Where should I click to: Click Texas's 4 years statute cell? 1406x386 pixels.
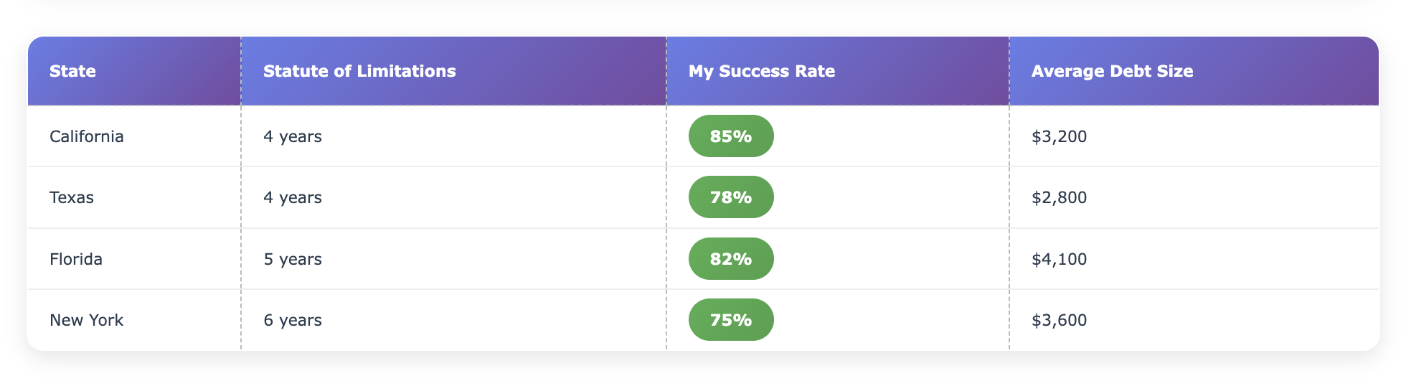tap(453, 197)
